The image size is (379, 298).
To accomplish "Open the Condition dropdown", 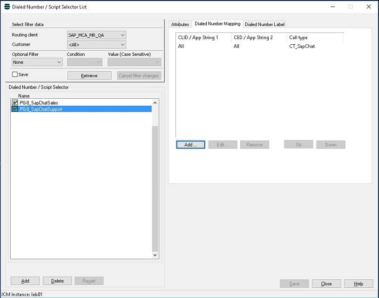I will pos(85,62).
